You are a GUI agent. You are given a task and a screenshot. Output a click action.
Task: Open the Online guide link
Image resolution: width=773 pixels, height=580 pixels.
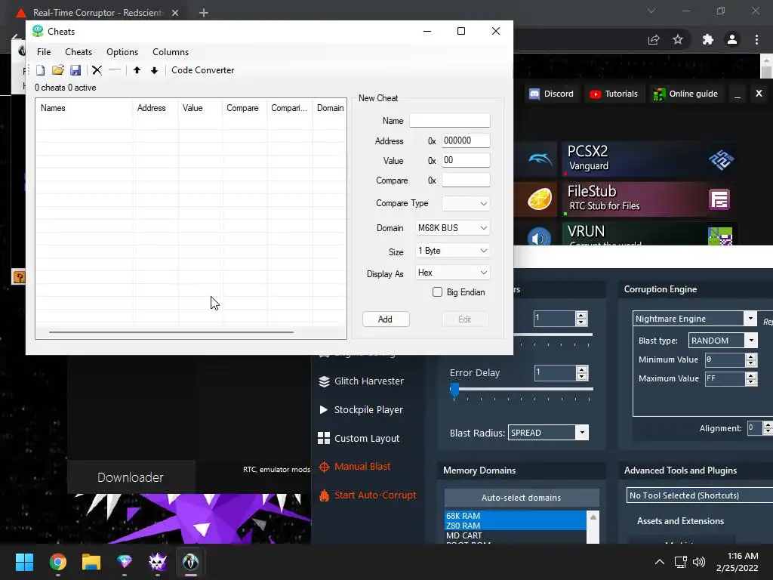pyautogui.click(x=685, y=94)
